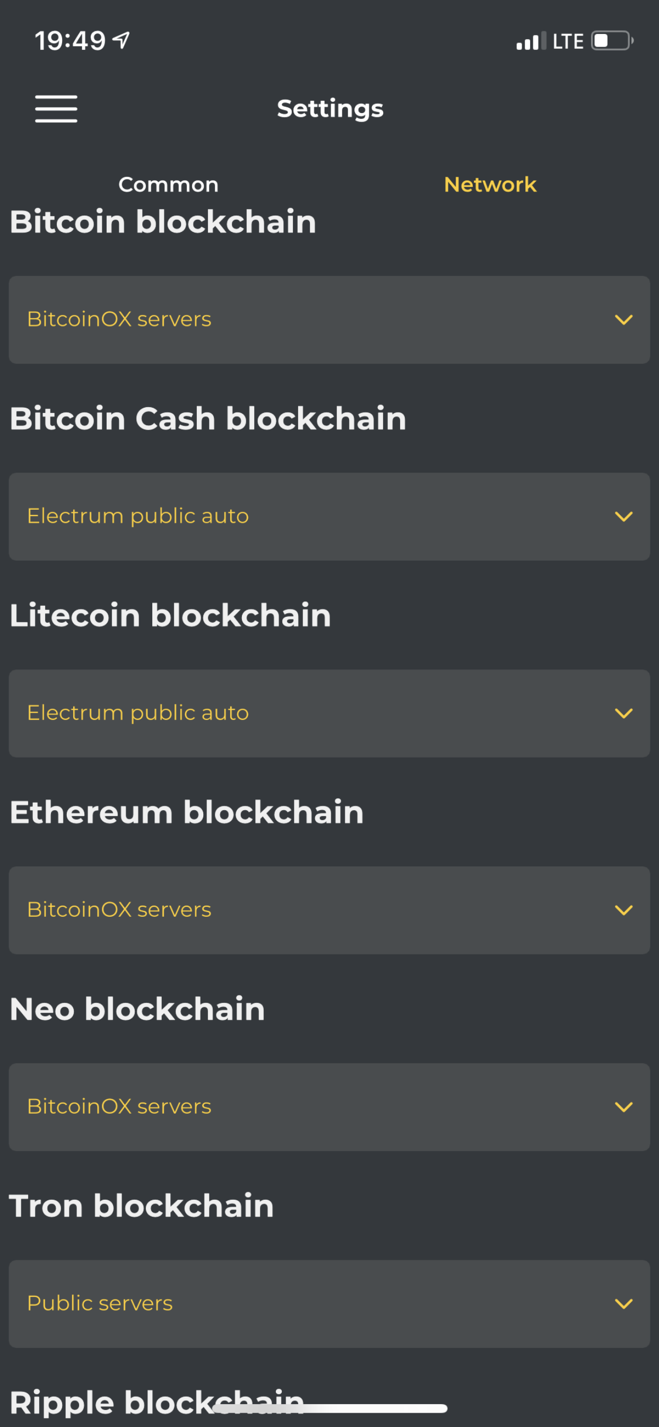659x1427 pixels.
Task: Tap Public servers under Tron blockchain
Action: click(x=100, y=1303)
